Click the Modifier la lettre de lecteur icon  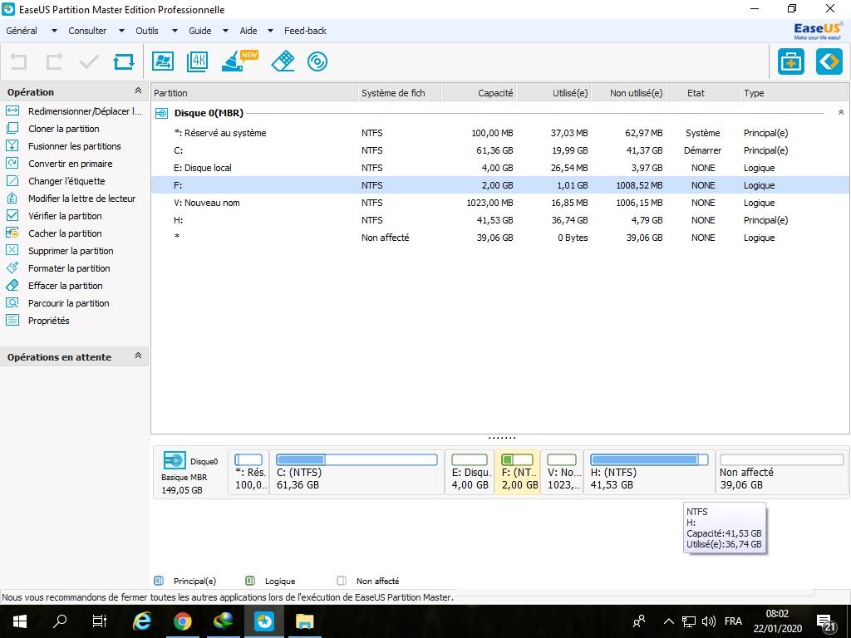click(12, 198)
